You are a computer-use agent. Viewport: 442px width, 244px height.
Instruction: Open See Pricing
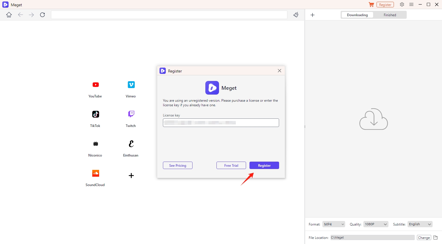tap(178, 165)
